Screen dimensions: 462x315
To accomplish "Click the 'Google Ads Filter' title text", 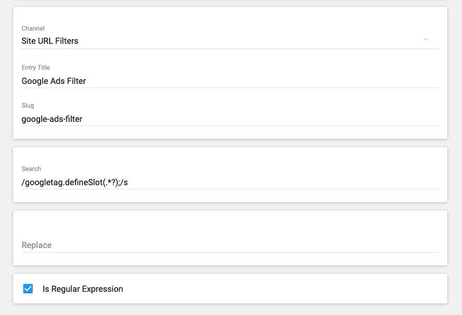I will 54,81.
